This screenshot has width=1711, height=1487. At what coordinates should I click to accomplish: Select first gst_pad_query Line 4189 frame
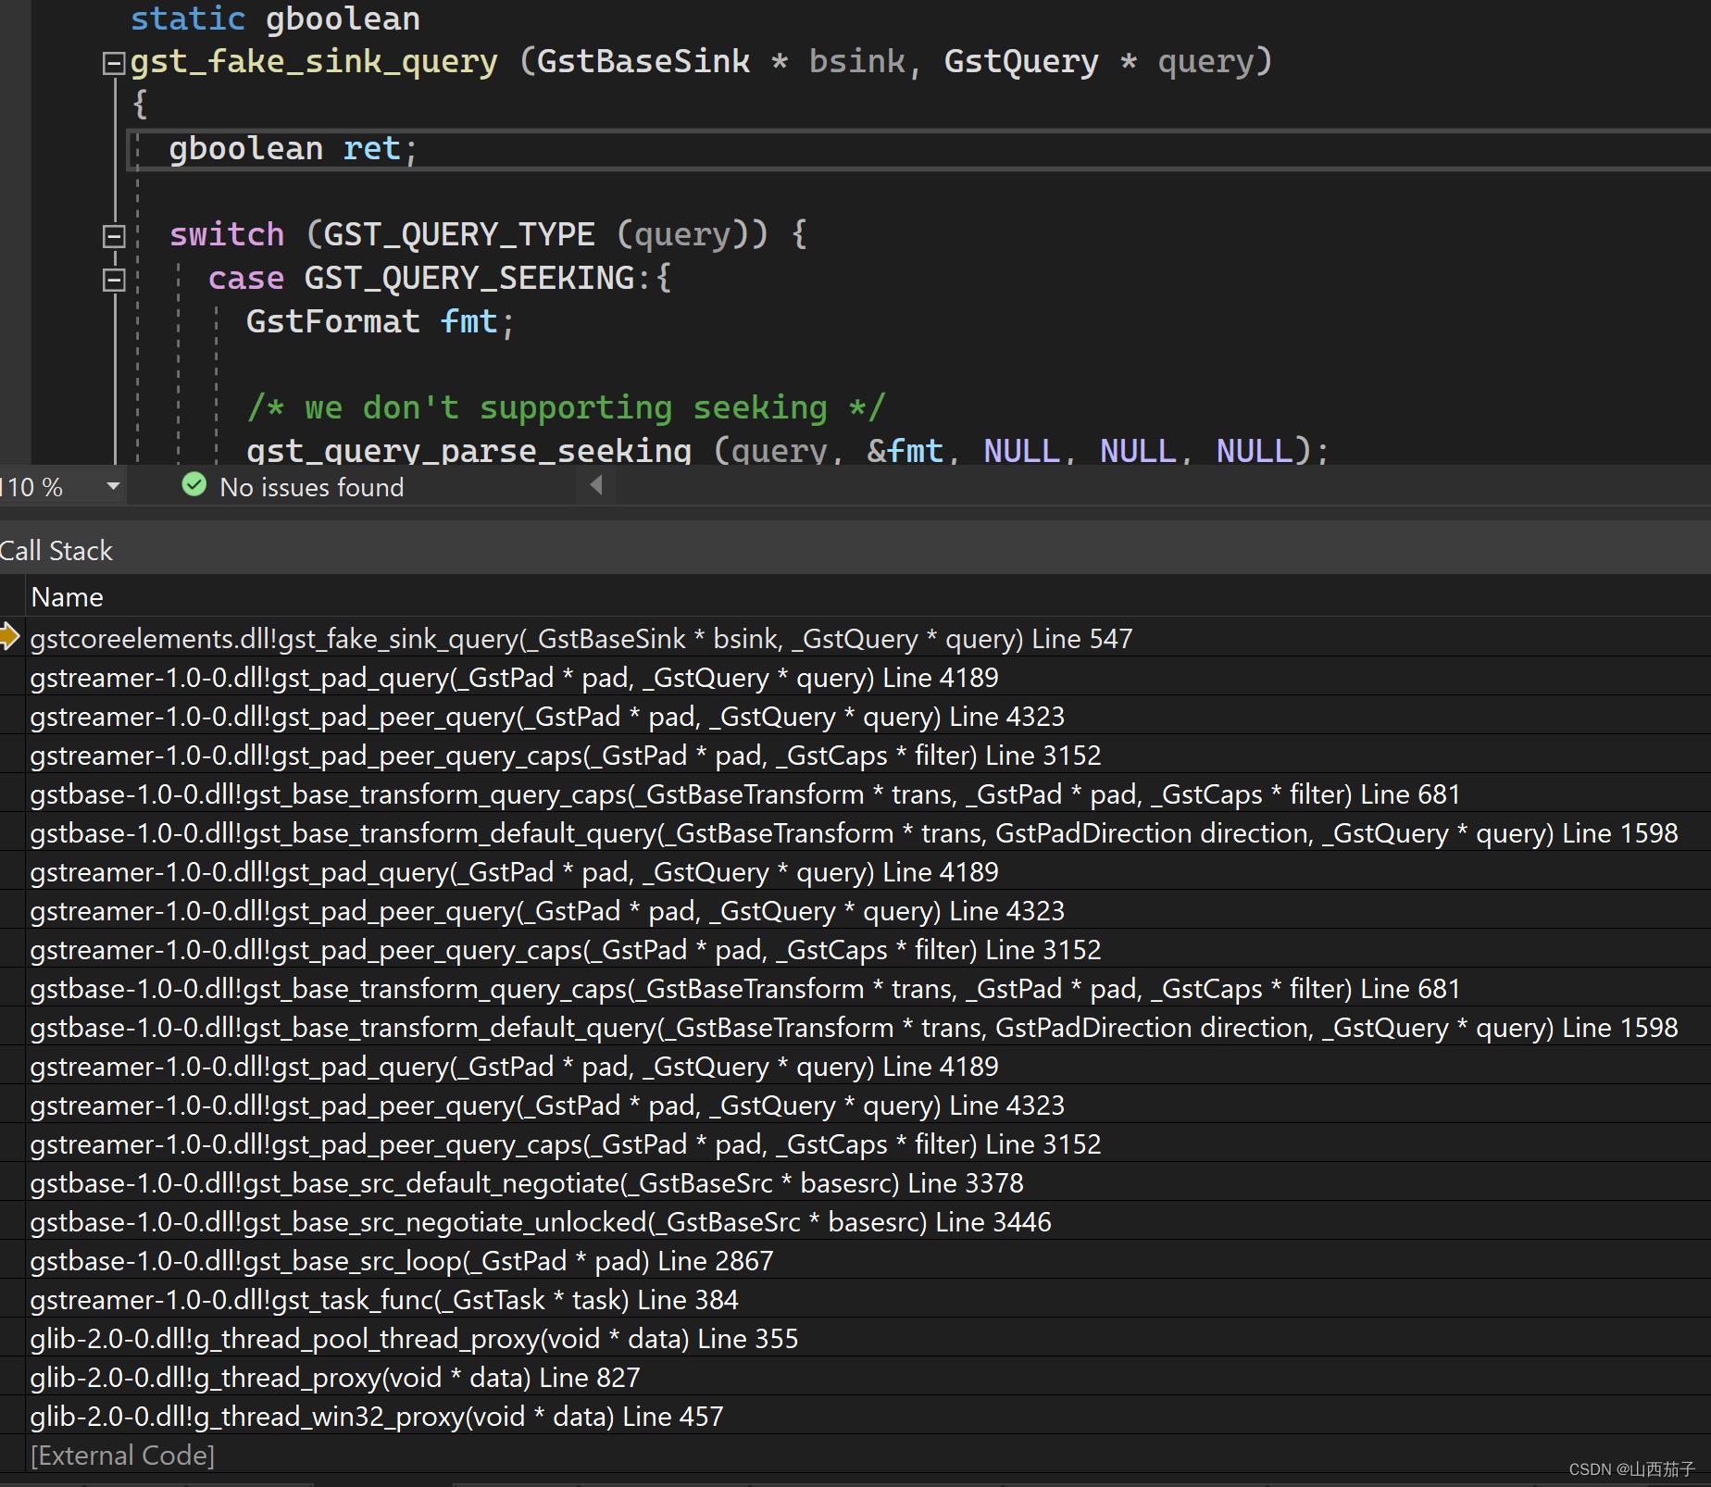(x=514, y=678)
